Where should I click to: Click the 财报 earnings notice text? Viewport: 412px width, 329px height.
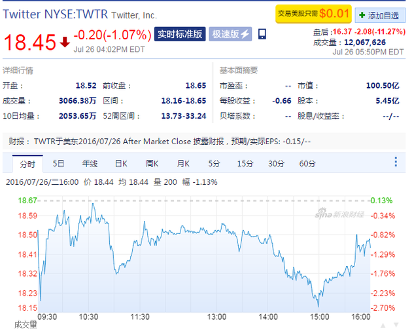[x=160, y=142]
